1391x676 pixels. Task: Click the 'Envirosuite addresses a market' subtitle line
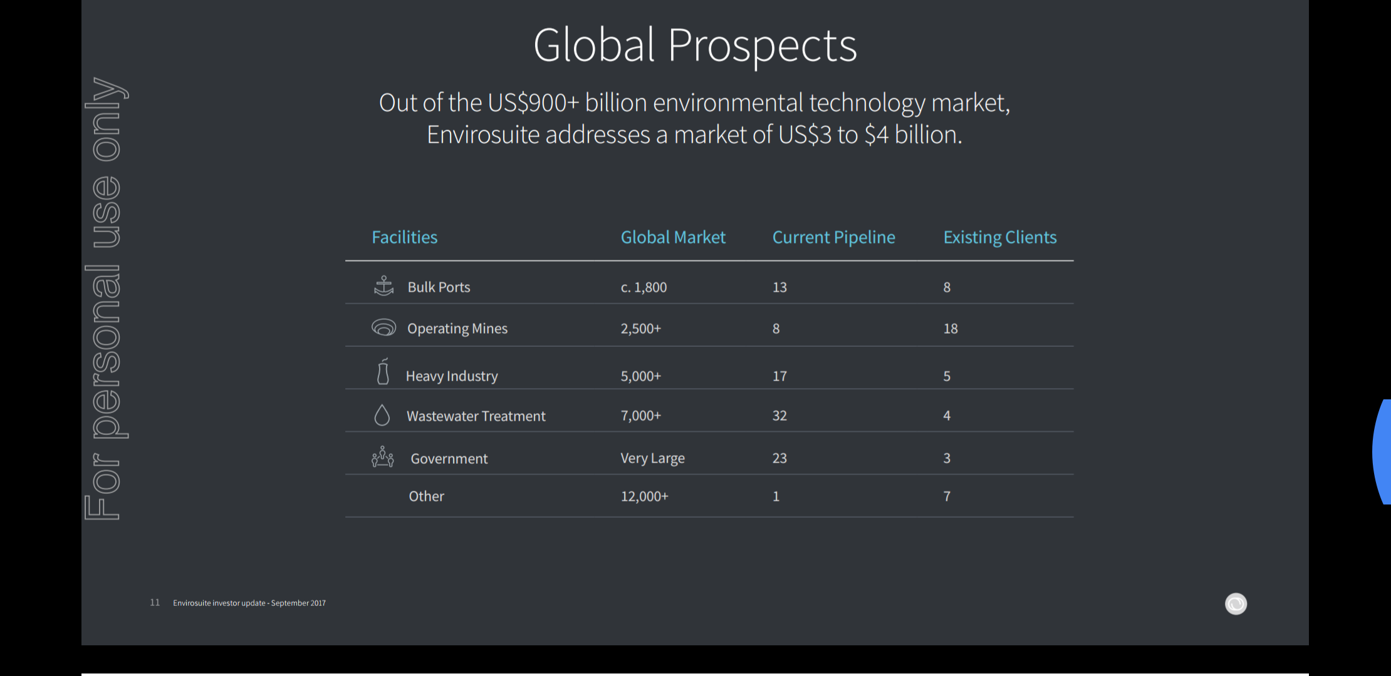(694, 135)
